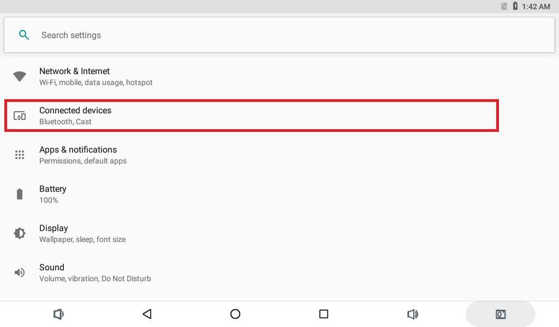Image resolution: width=559 pixels, height=327 pixels.
Task: Tap the grid icon beside Apps & notifications
Action: click(20, 155)
